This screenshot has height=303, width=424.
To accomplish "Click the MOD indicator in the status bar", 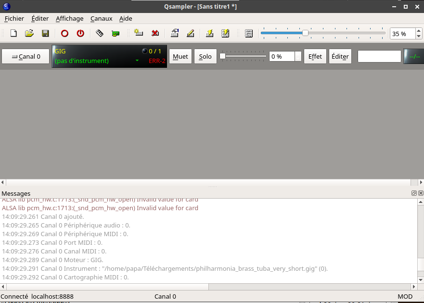I will [x=405, y=297].
